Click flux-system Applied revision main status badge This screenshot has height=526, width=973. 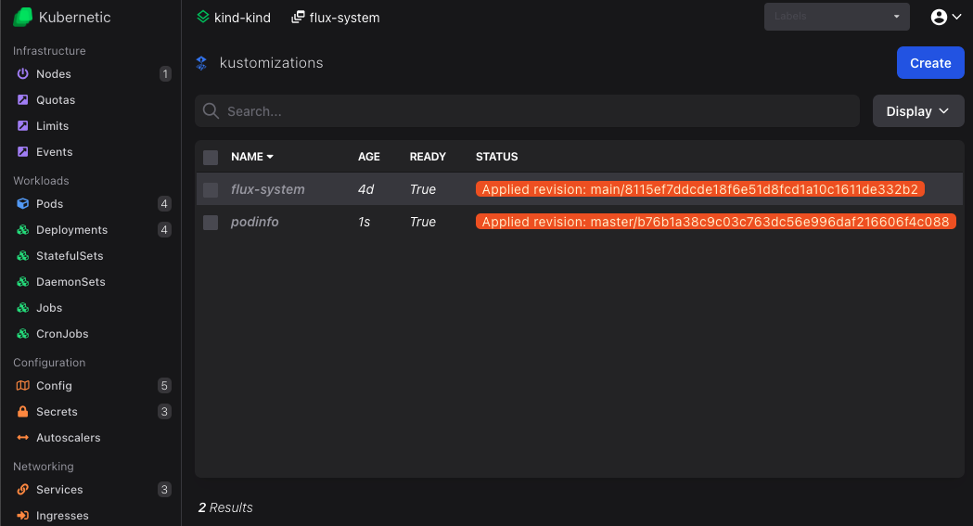point(700,189)
